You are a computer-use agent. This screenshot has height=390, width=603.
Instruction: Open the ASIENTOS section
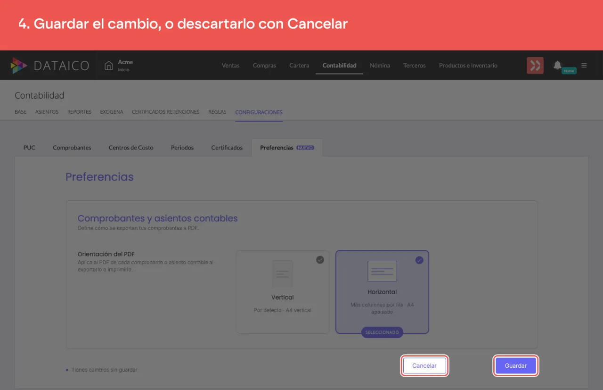47,112
